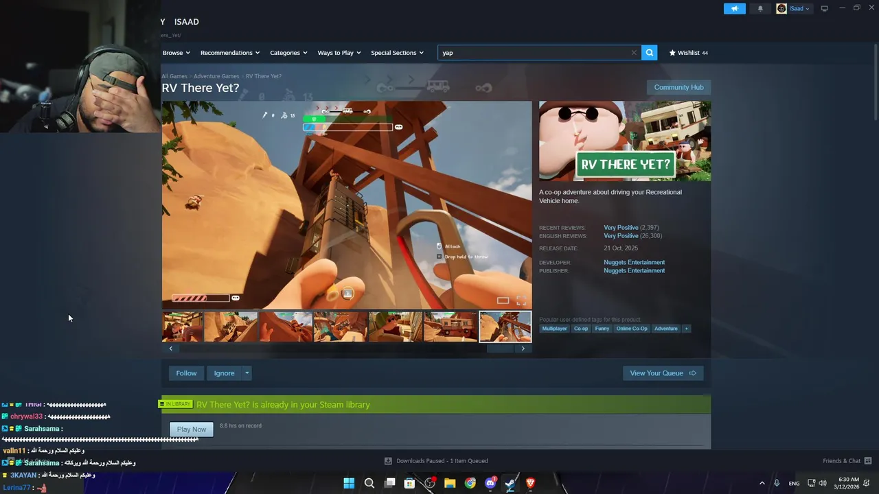Ignore this game
This screenshot has width=879, height=494.
[x=224, y=373]
